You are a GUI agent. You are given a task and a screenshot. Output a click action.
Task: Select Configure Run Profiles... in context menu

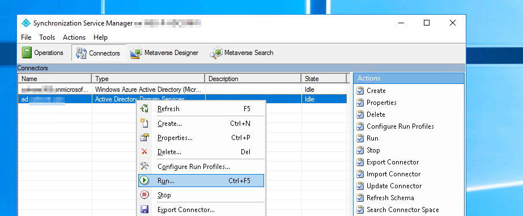coord(201,166)
